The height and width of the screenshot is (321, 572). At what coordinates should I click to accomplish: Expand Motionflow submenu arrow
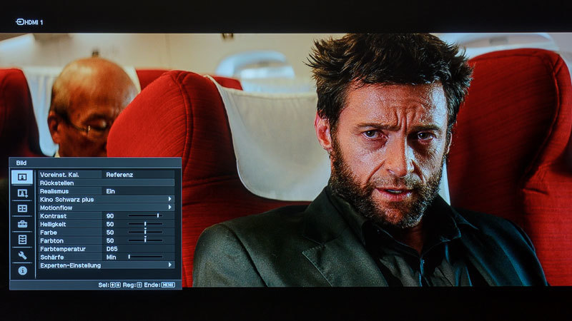coord(169,208)
